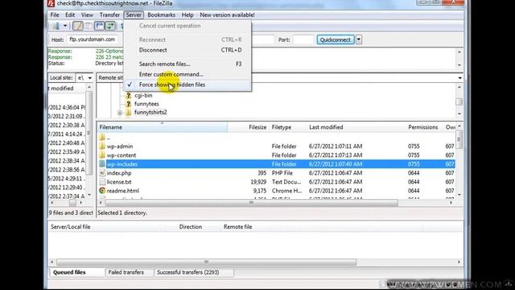Toggle Force showing hidden files option
This screenshot has height=290, width=515.
tap(187, 85)
